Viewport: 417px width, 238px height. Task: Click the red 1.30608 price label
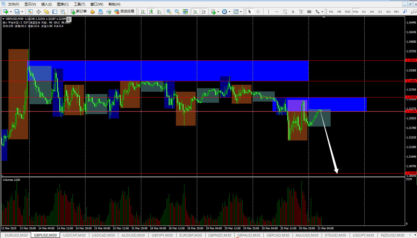coord(411,173)
